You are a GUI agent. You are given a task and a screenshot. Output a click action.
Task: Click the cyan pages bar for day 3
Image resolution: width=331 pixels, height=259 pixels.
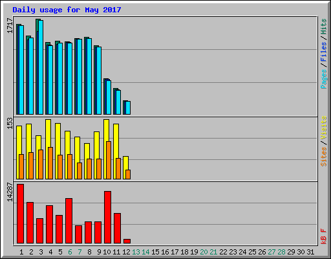coord(41,67)
